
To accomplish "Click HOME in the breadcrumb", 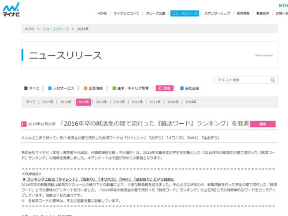I will pyautogui.click(x=30, y=29).
